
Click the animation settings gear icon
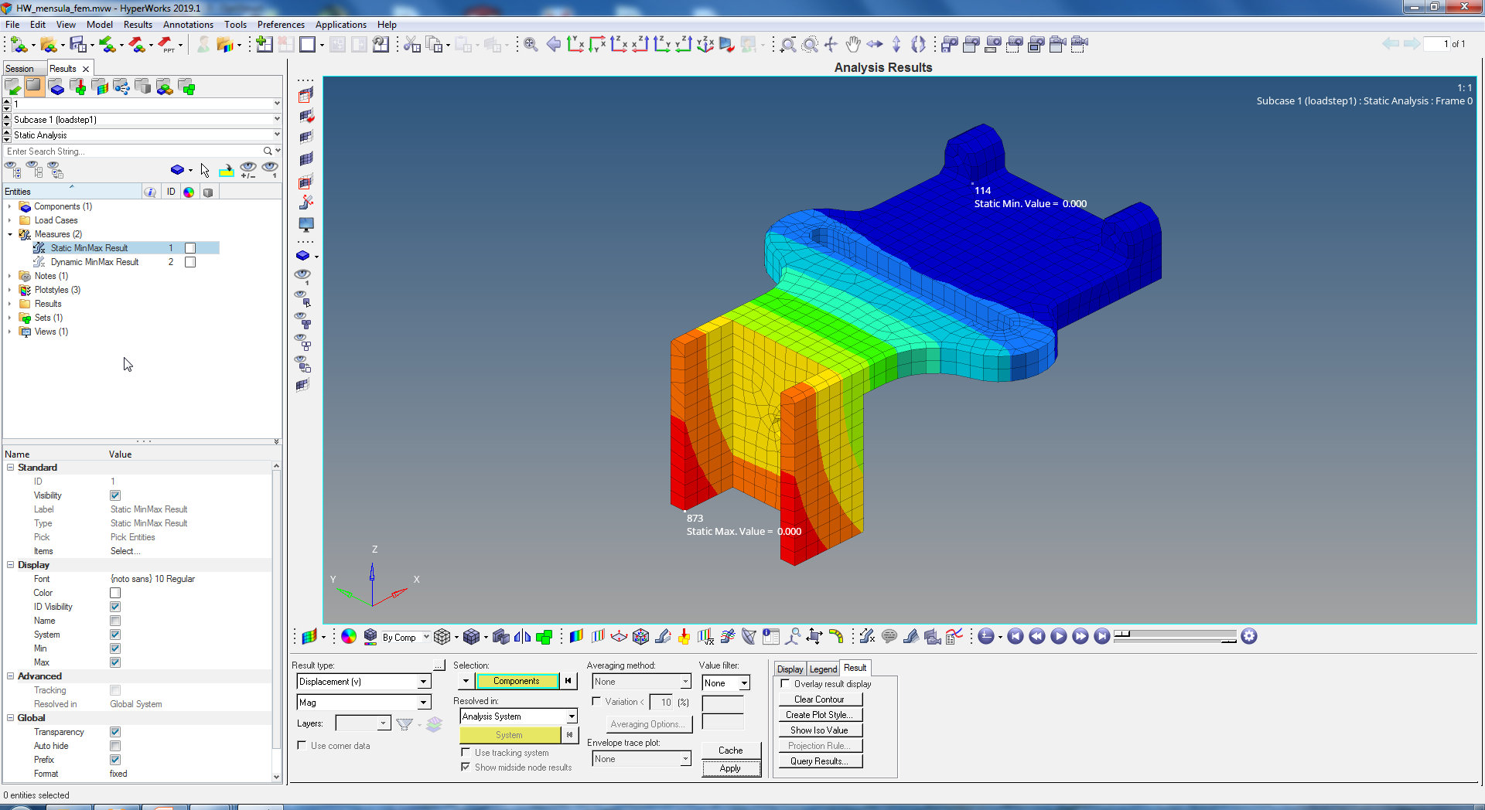click(x=1249, y=636)
